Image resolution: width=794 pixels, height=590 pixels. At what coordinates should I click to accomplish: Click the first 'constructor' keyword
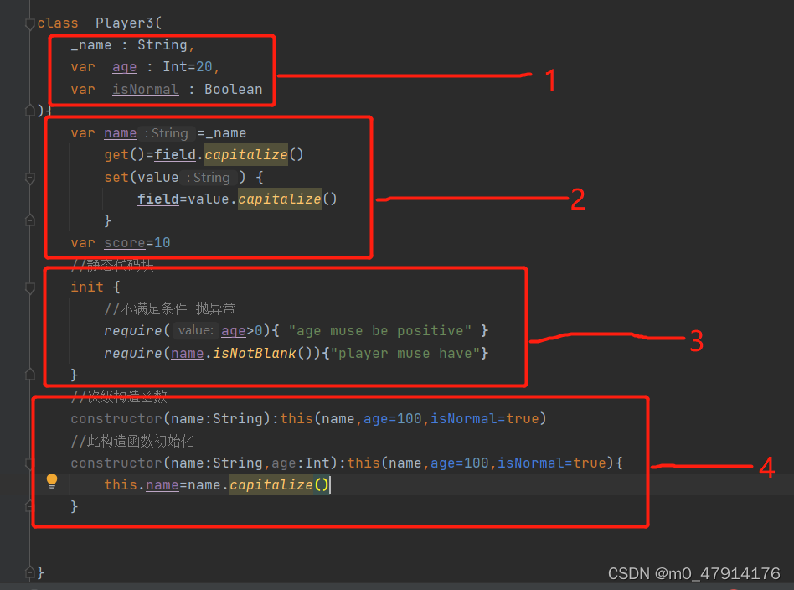(116, 419)
